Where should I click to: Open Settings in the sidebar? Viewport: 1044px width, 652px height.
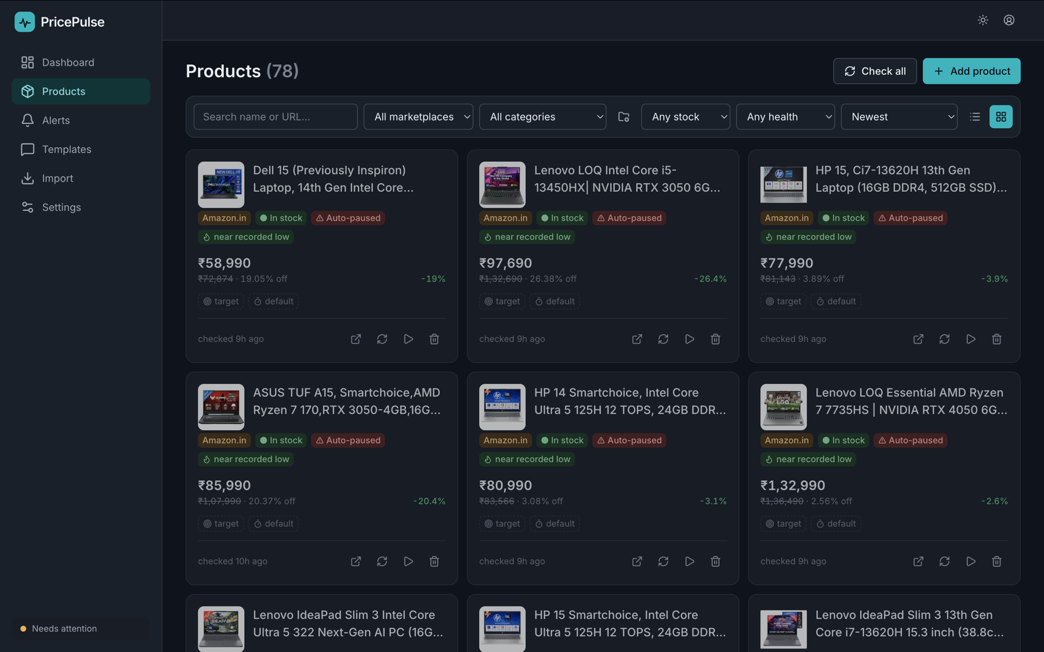(x=81, y=207)
